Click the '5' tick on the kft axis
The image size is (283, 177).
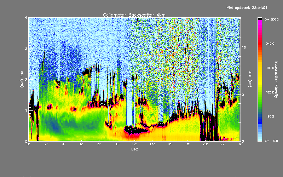coord(243,94)
